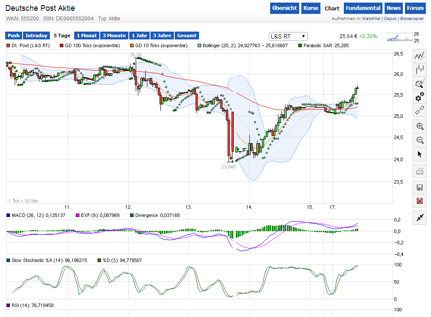Screen dimensions: 431x317
Task: Click 'RSI (14): 76,718458' label
Action: tap(33, 305)
